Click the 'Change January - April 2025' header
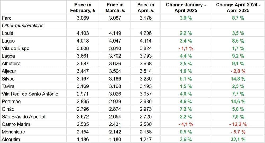The height and width of the screenshot is (143, 265). [x=186, y=8]
